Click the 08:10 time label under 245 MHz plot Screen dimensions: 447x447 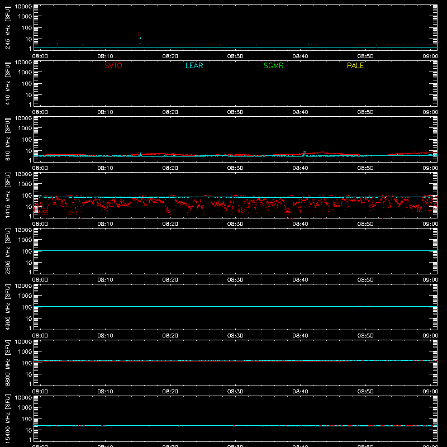[x=105, y=56]
